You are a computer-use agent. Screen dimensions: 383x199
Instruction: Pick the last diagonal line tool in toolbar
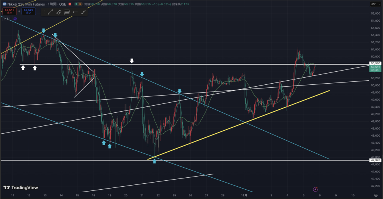pos(83,12)
